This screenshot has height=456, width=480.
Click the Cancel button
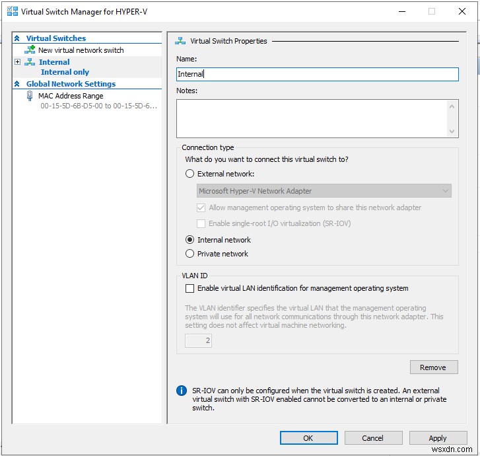coord(373,438)
